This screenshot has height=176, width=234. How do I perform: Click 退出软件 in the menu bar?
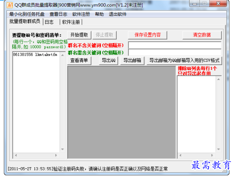[x=118, y=14]
